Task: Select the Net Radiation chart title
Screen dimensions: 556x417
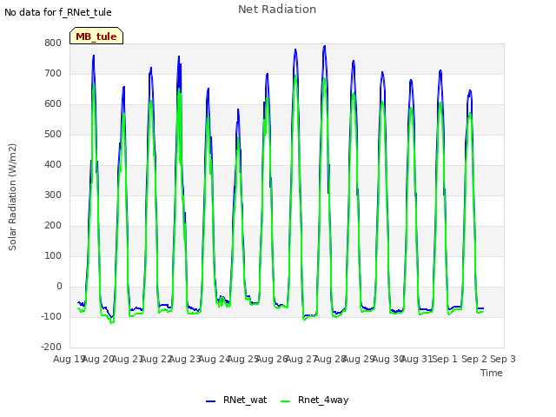Action: [277, 10]
